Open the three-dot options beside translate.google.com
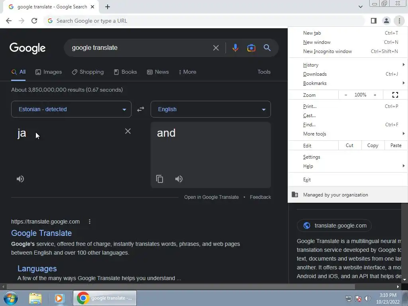The image size is (408, 306). click(90, 222)
